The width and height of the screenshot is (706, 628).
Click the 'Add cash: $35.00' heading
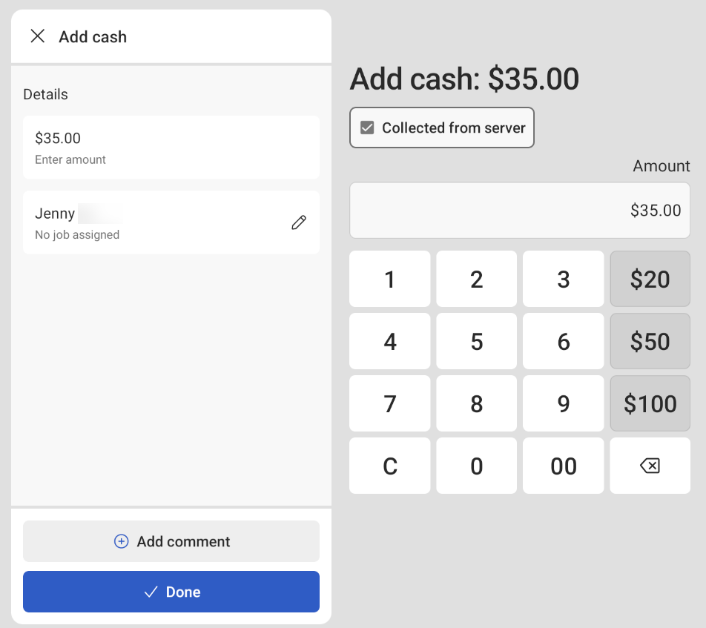click(x=464, y=79)
